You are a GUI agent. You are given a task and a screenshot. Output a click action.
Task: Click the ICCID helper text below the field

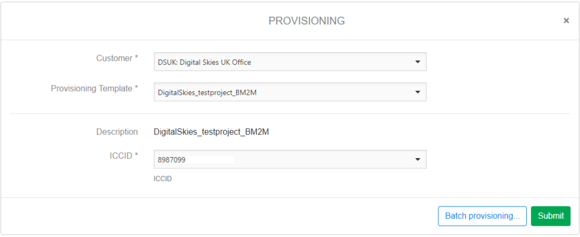click(x=163, y=179)
